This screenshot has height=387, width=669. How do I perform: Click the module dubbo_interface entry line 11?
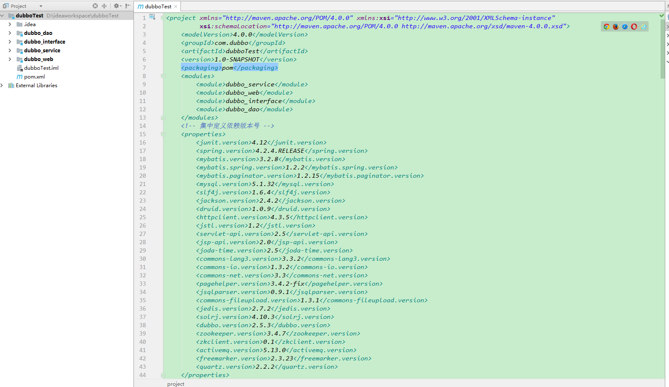coord(256,101)
